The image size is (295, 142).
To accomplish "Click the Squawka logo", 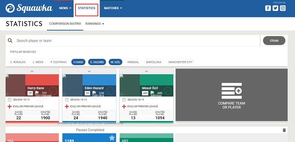I will pos(29,8).
